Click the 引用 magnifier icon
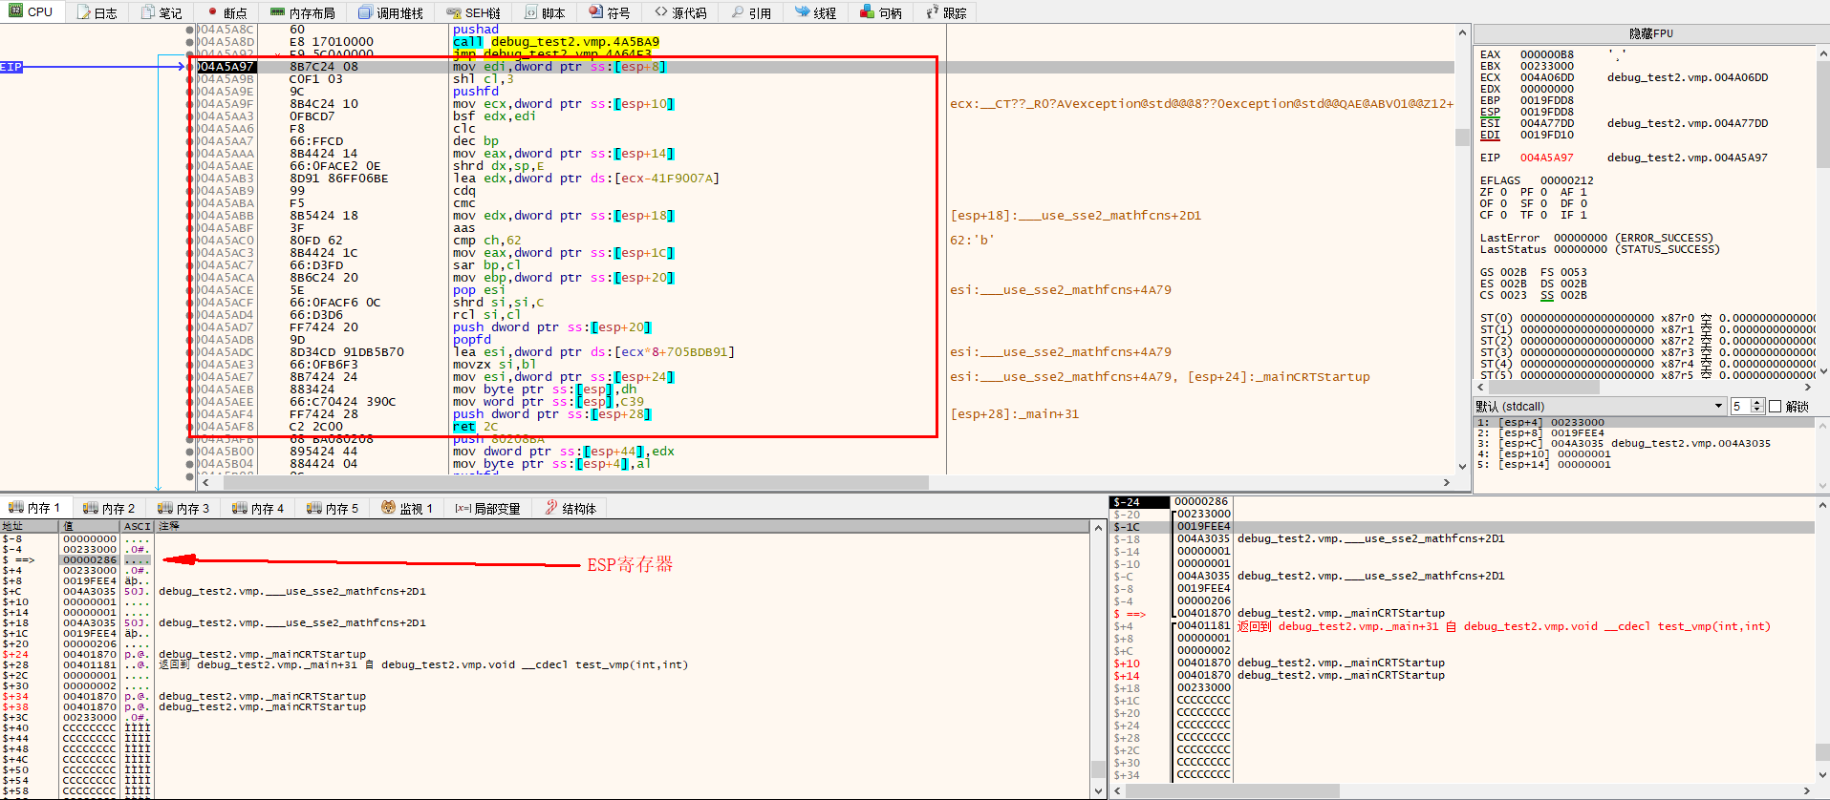The image size is (1830, 800). click(738, 12)
